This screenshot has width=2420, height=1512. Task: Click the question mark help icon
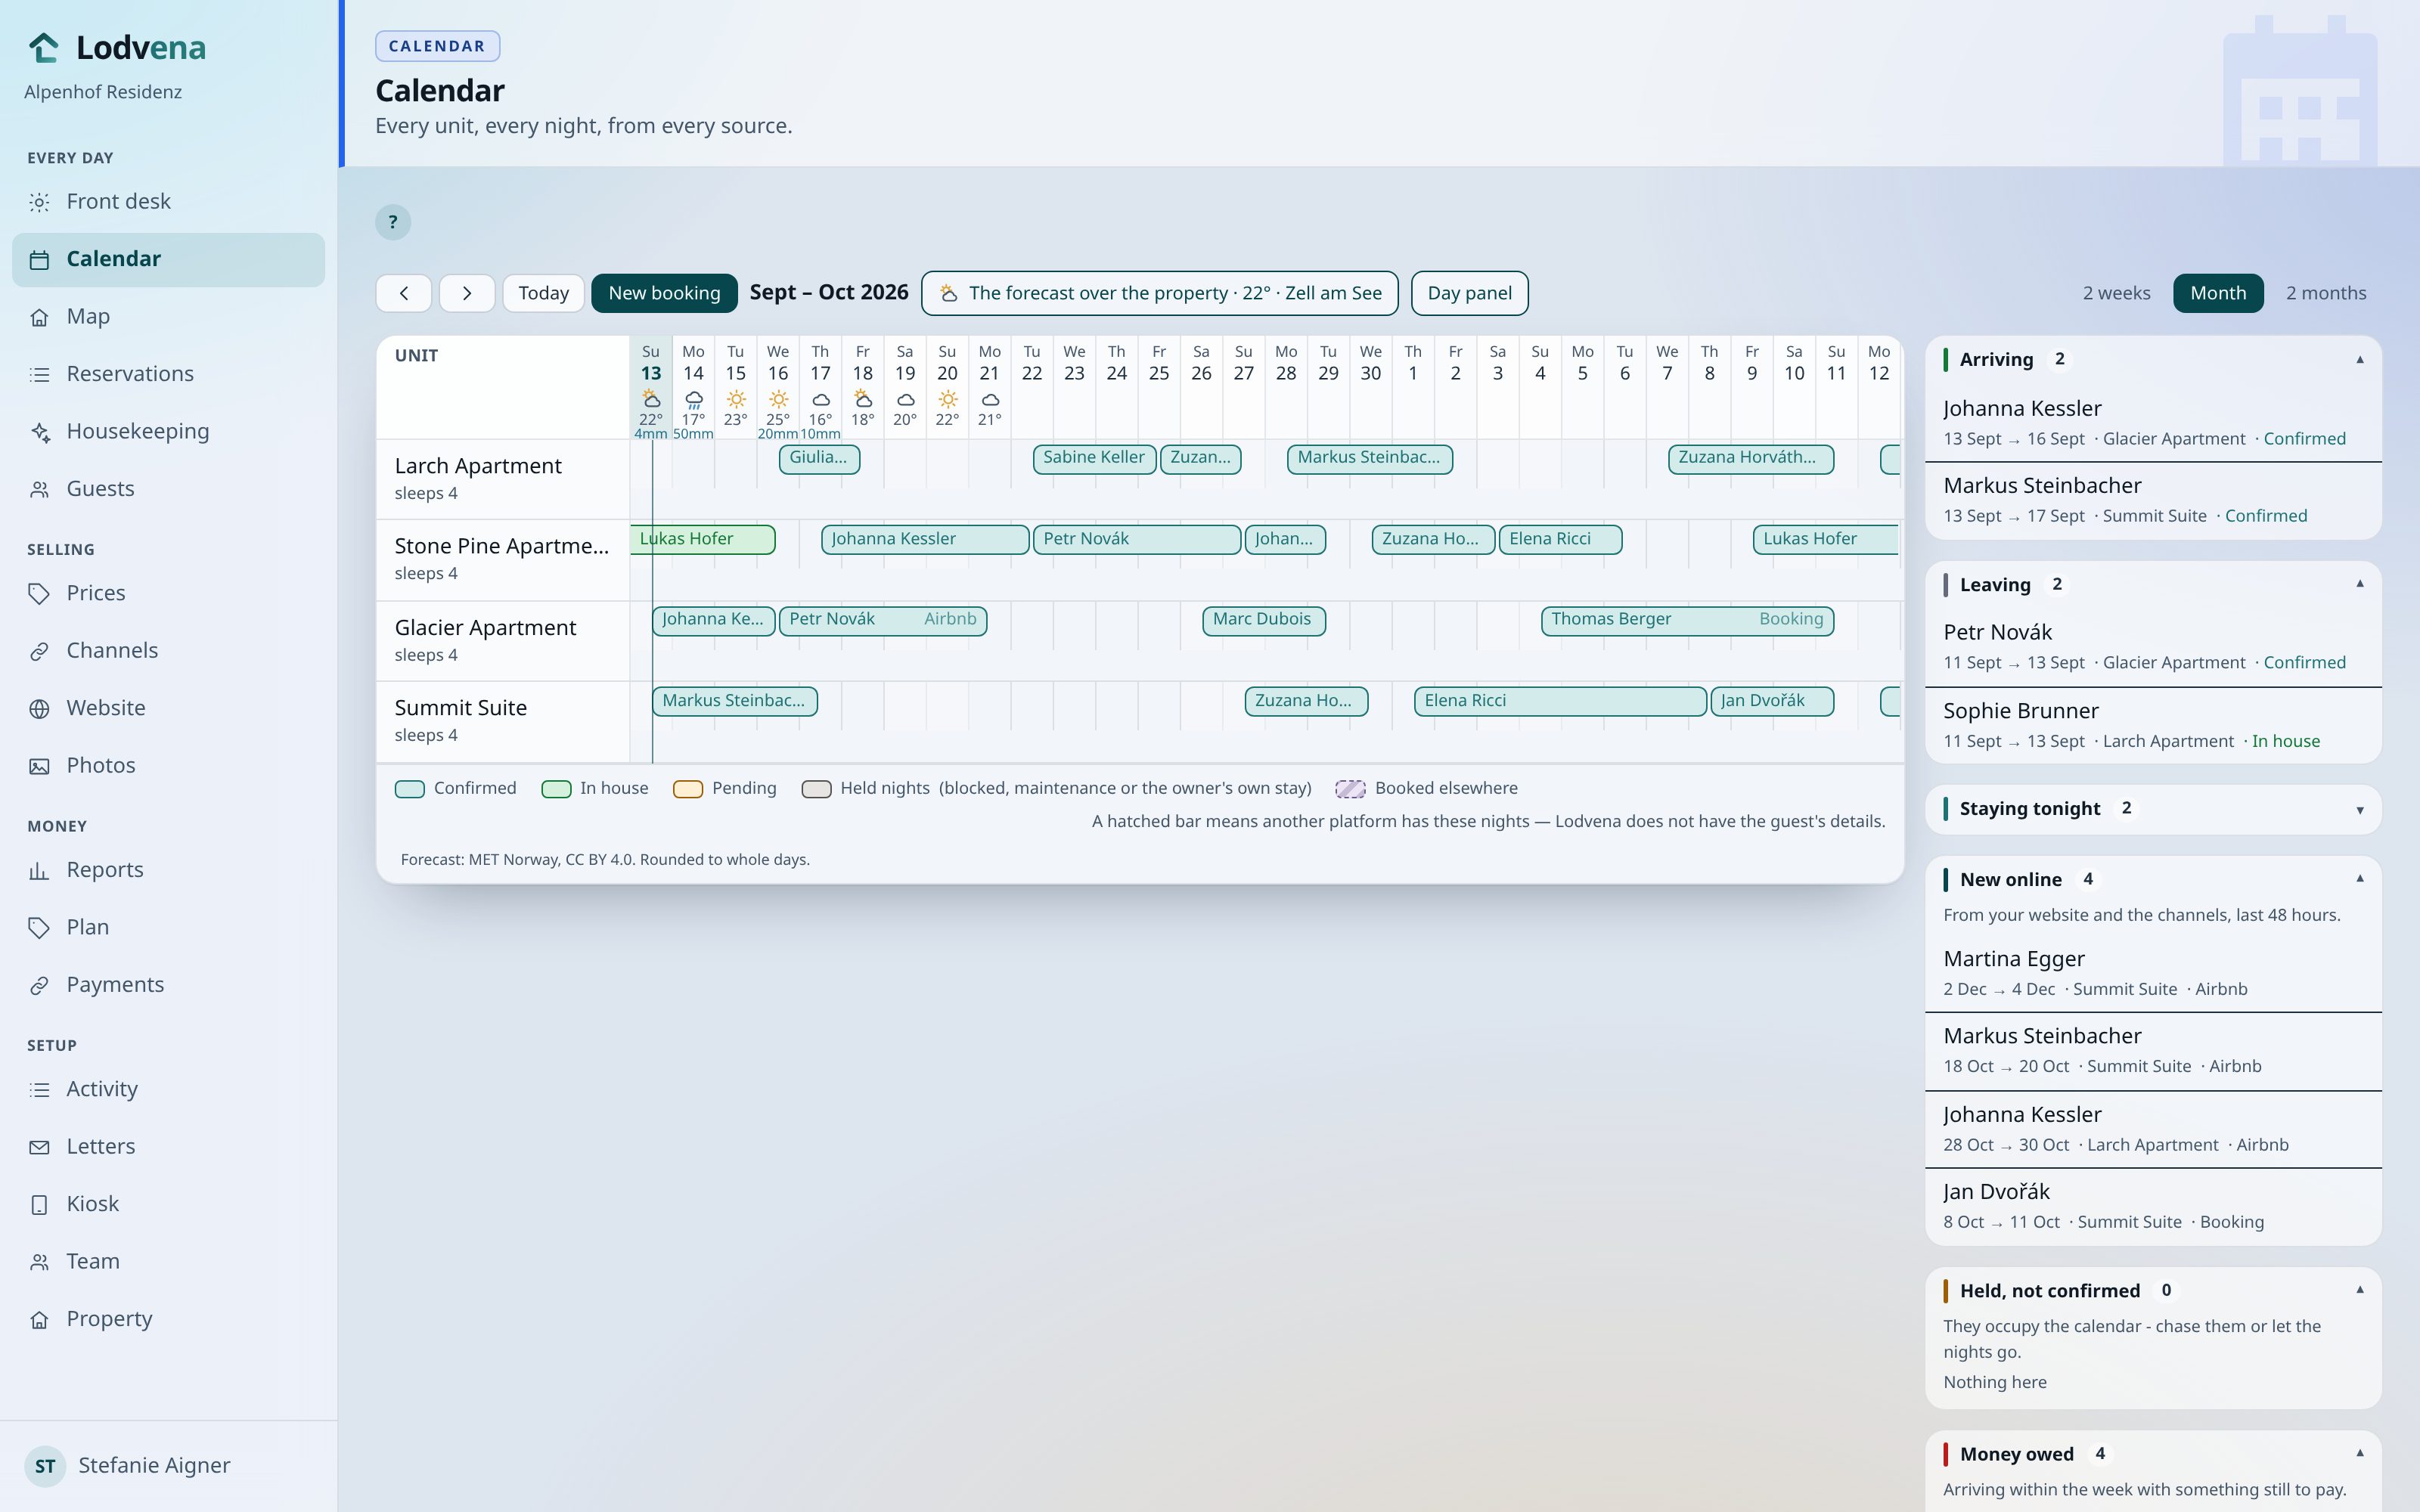[393, 222]
